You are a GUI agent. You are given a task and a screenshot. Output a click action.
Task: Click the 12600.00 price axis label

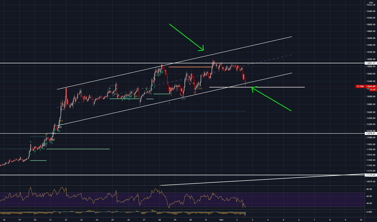371,112
